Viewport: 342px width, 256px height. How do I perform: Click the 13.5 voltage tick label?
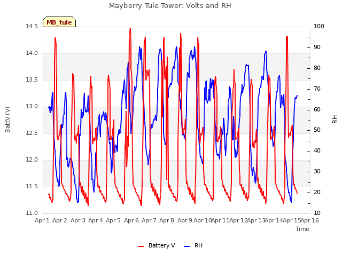pos(32,80)
